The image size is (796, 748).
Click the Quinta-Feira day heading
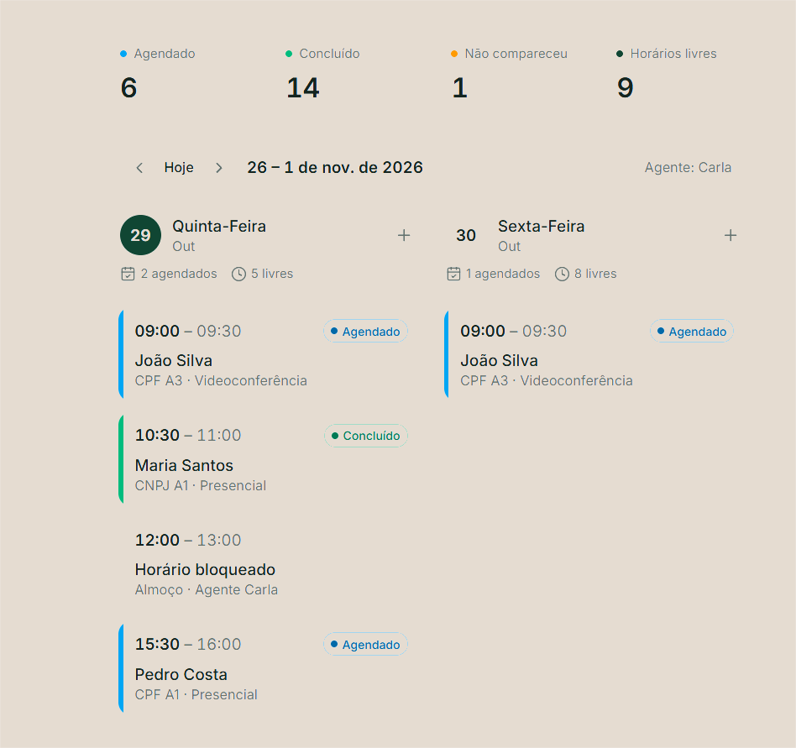pos(219,227)
